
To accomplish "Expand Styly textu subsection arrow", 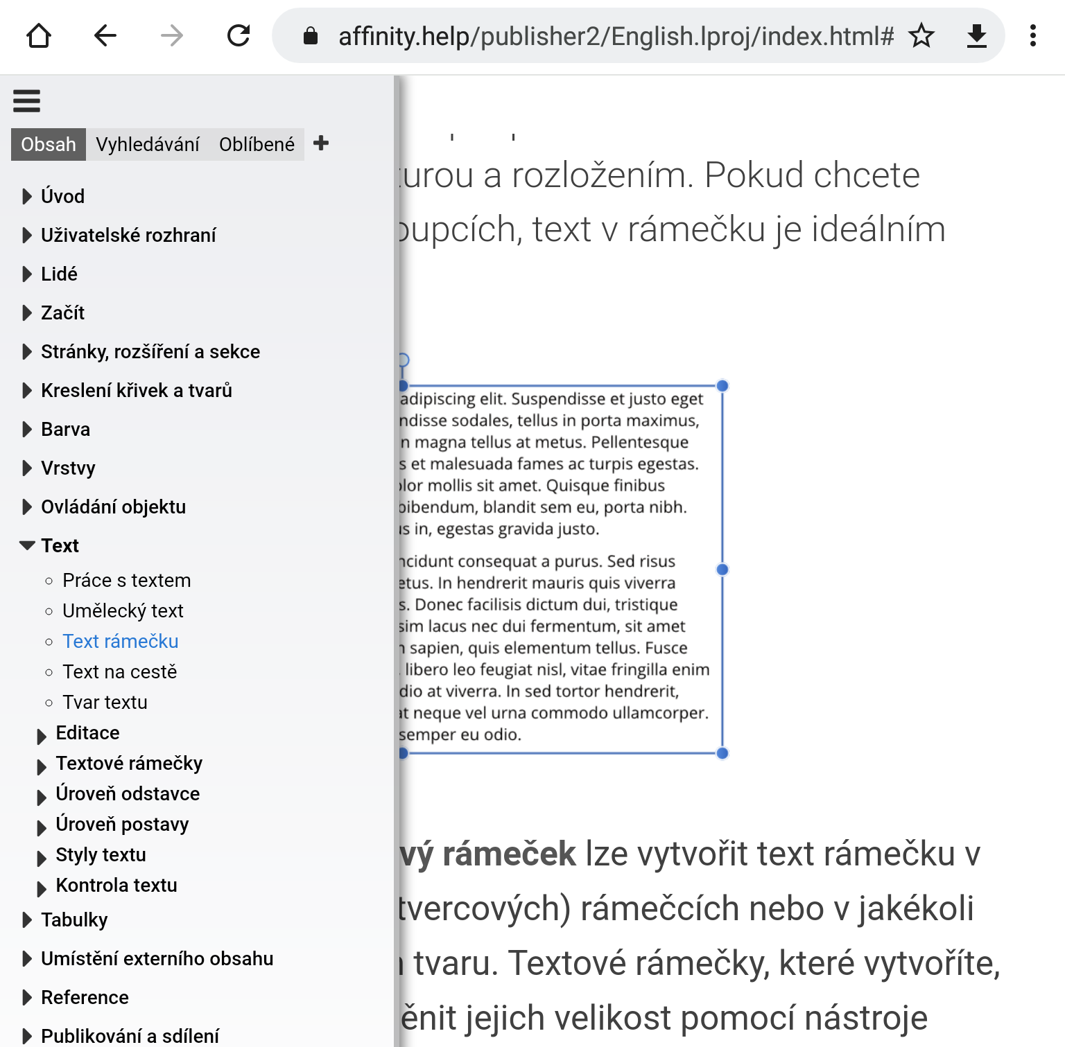I will [42, 858].
